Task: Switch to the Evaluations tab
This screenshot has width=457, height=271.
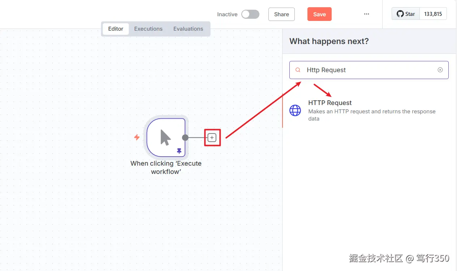Action: tap(188, 29)
